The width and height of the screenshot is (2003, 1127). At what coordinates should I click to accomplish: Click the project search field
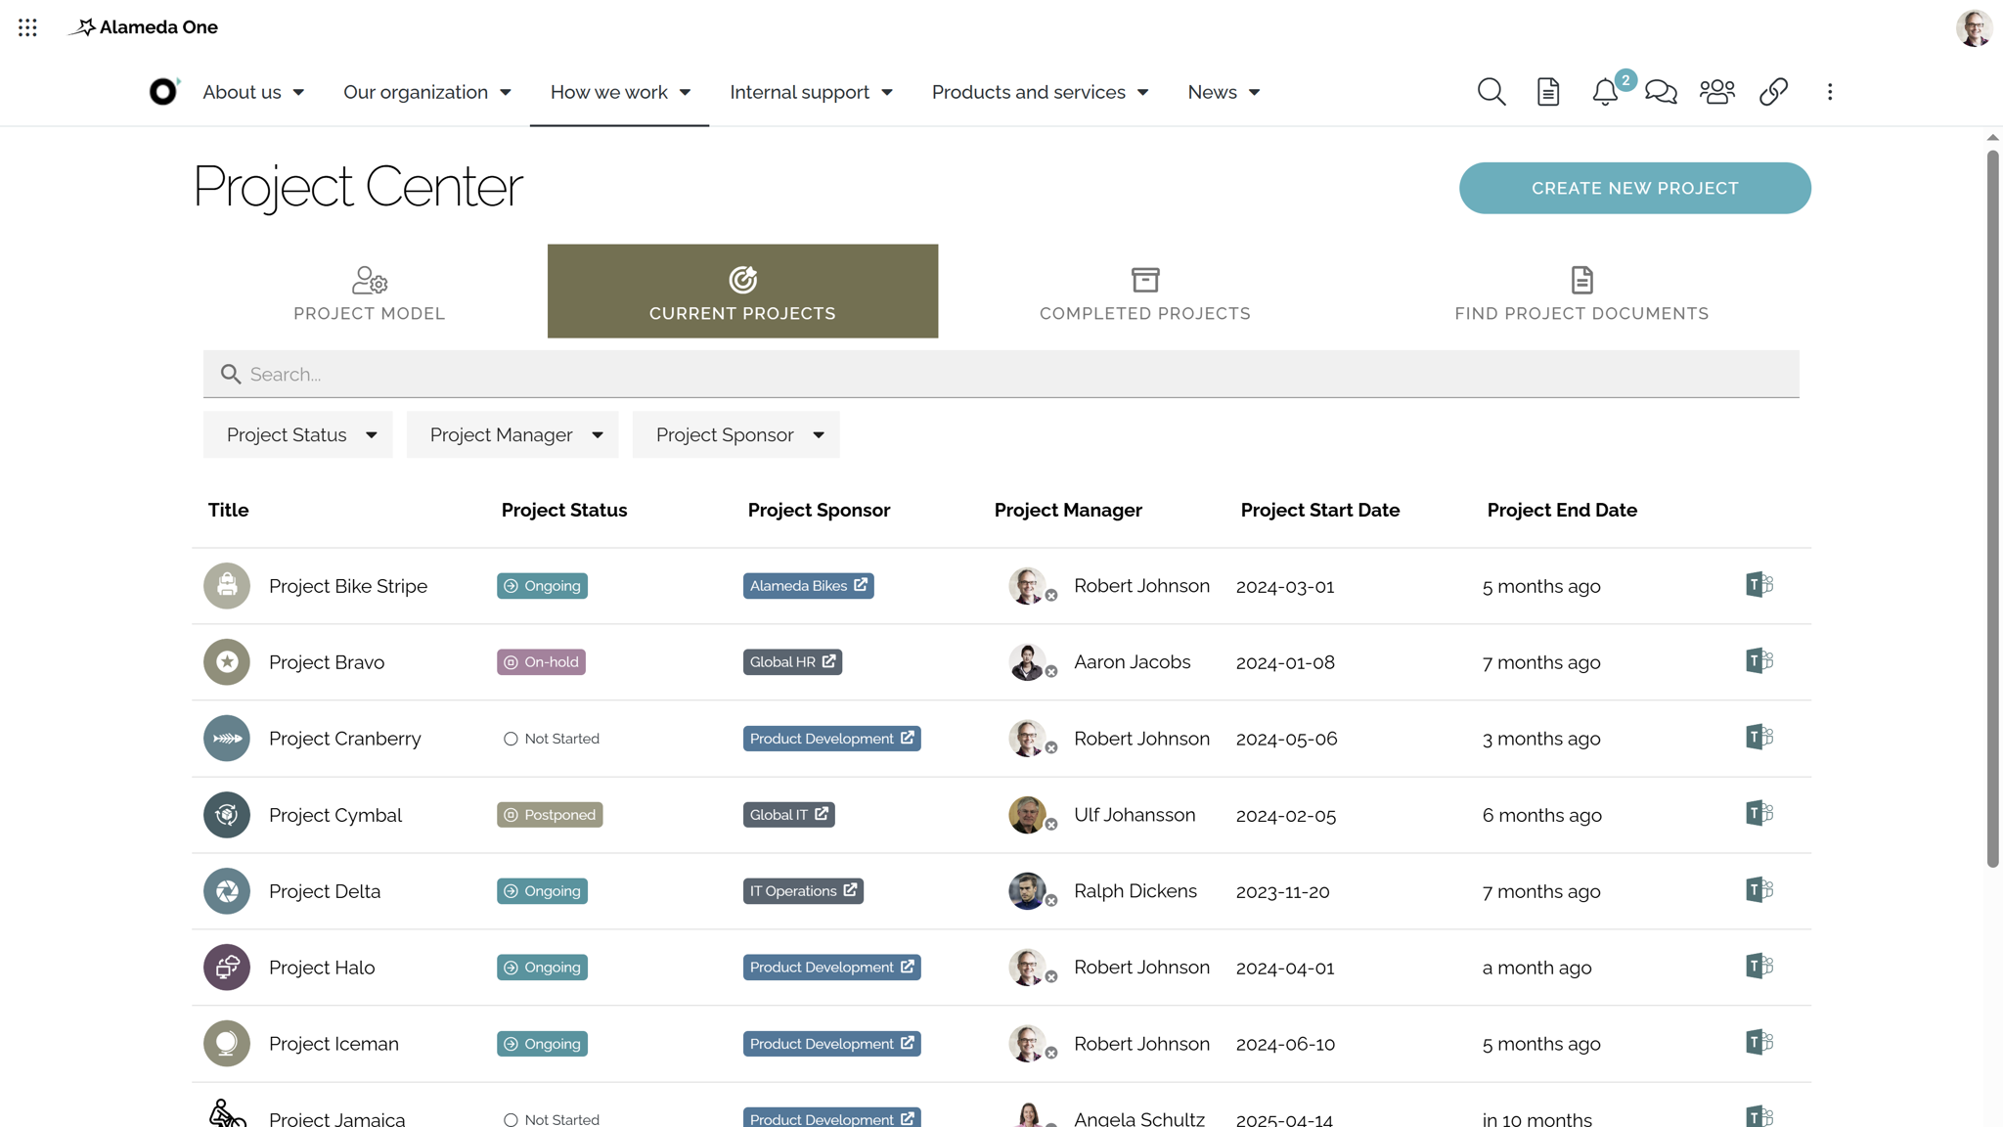(x=1001, y=374)
